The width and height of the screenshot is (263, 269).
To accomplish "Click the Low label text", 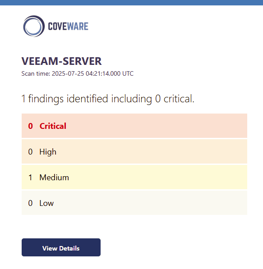I will [46, 203].
